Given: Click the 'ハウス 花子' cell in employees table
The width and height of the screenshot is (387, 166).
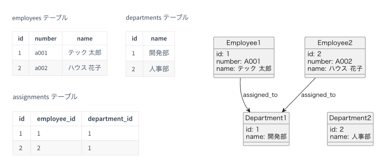Looking at the screenshot, I should (85, 68).
